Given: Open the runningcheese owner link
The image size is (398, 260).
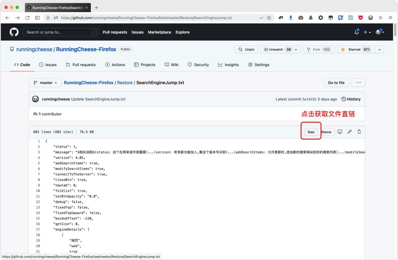Looking at the screenshot, I should (x=34, y=49).
